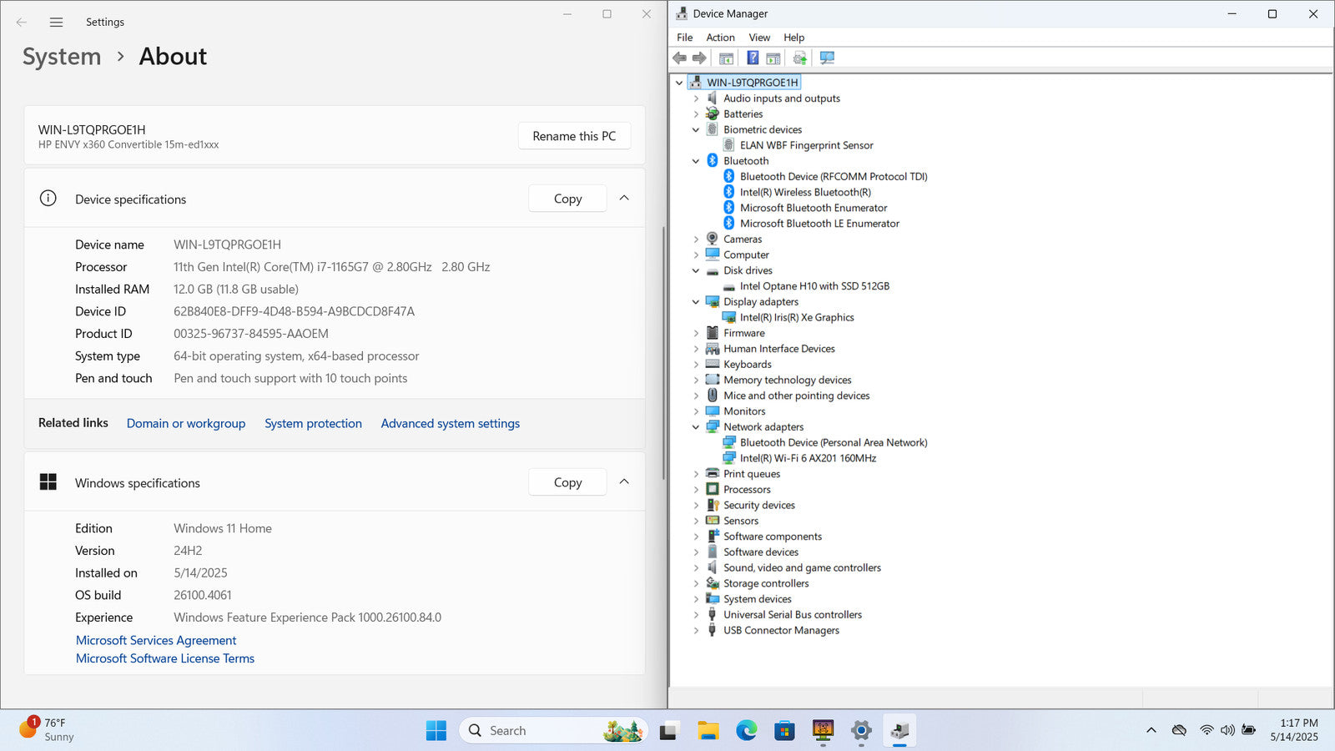Select the ELAN WBF Fingerprint Sensor device
Image resolution: width=1335 pixels, height=751 pixels.
[x=806, y=145]
